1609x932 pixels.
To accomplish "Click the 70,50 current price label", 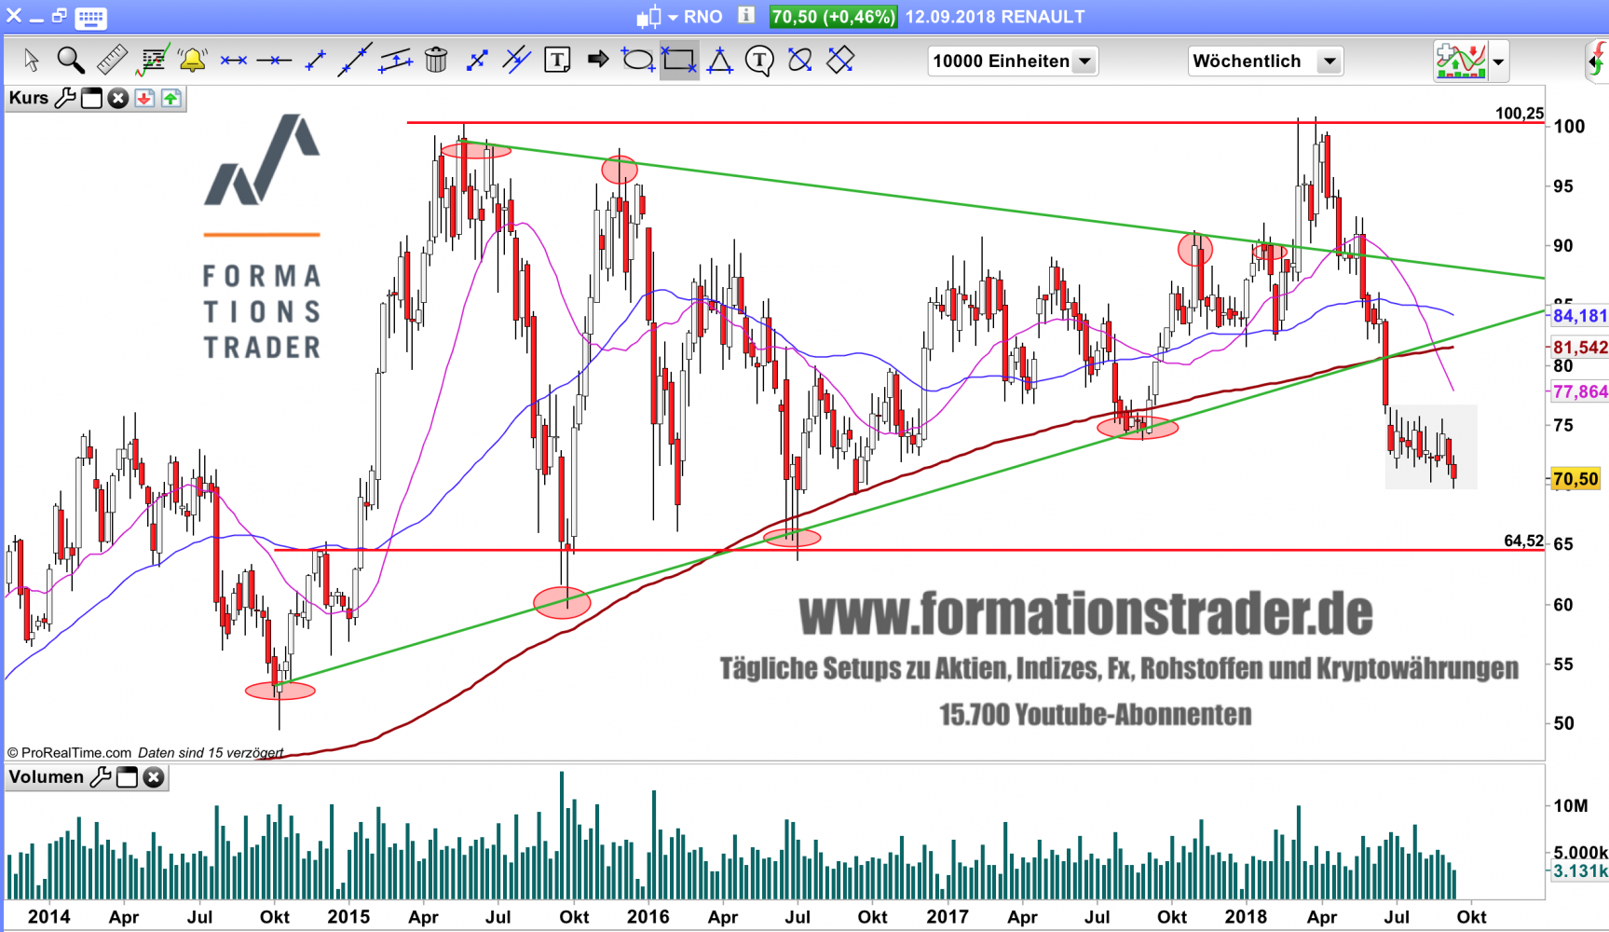I will (1575, 479).
